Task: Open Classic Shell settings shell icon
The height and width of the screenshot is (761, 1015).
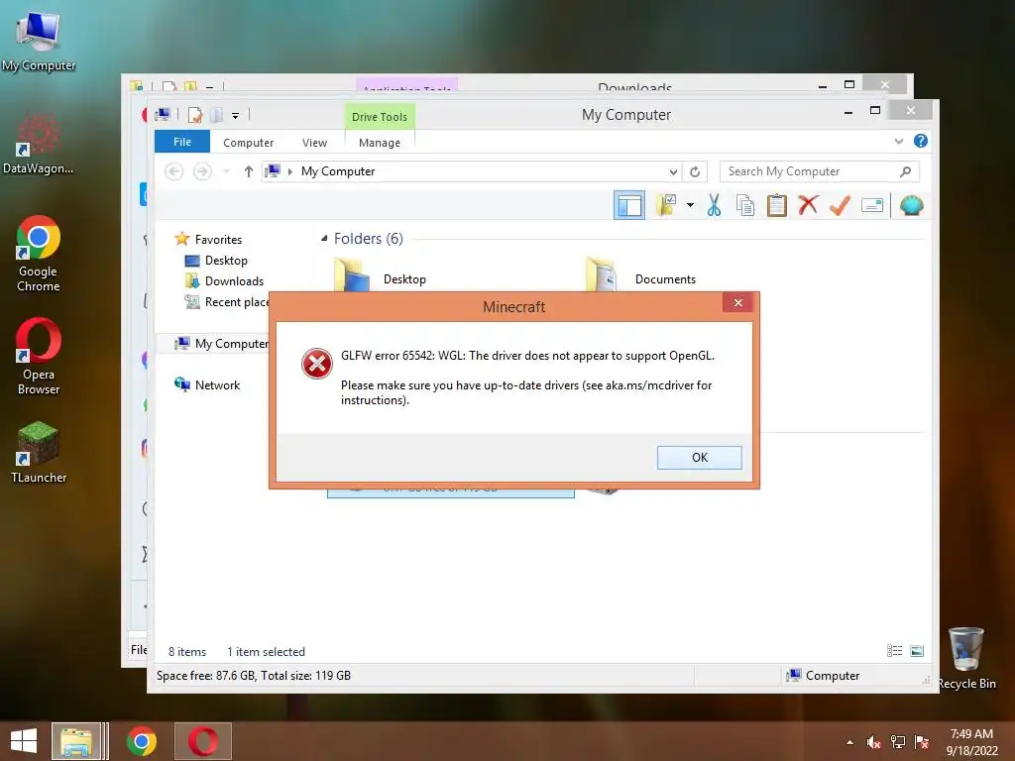Action: point(912,206)
